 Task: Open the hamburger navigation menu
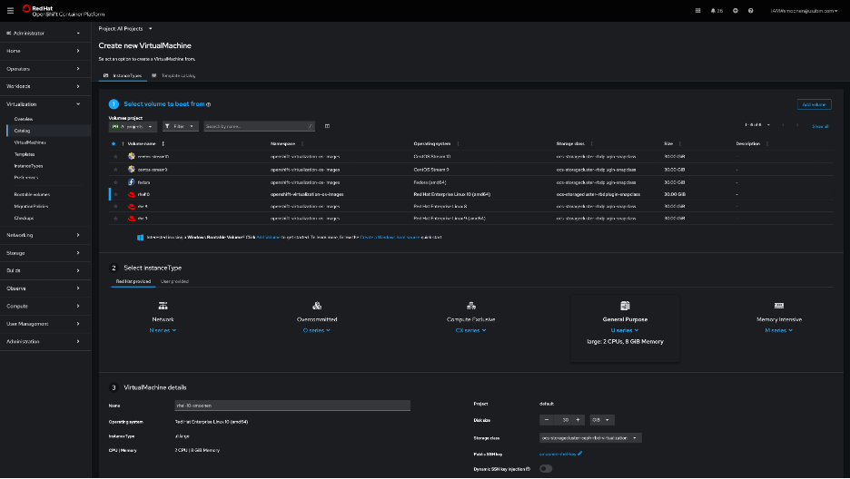10,11
